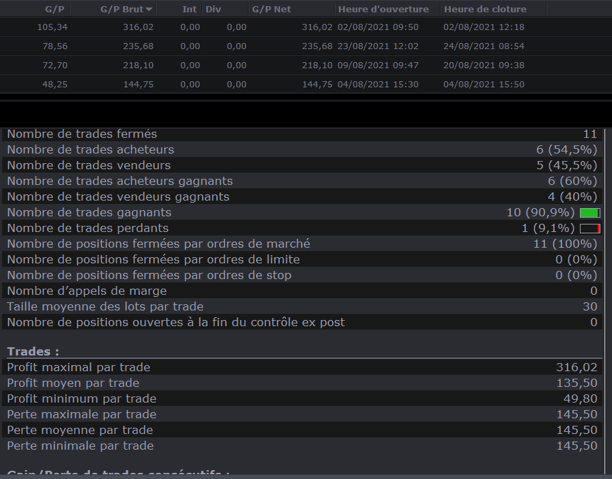This screenshot has height=479, width=612.
Task: Select positions fermées par ordres de marché
Action: (x=302, y=244)
